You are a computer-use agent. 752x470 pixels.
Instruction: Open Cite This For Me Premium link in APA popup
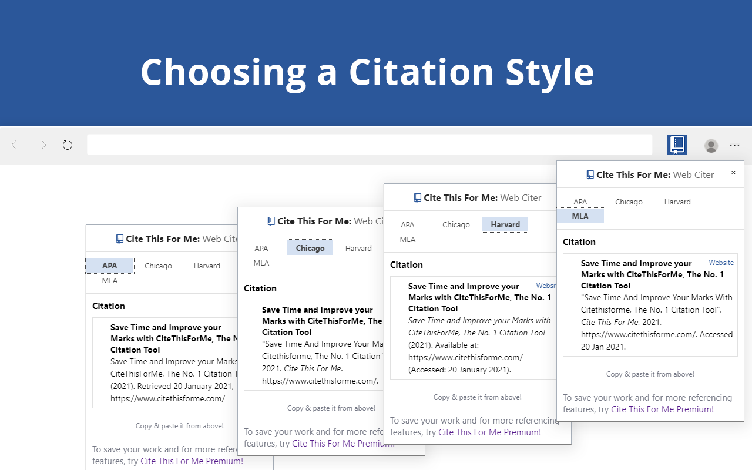(192, 461)
